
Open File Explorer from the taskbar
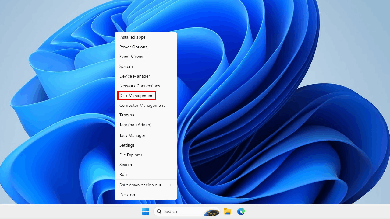(x=227, y=211)
